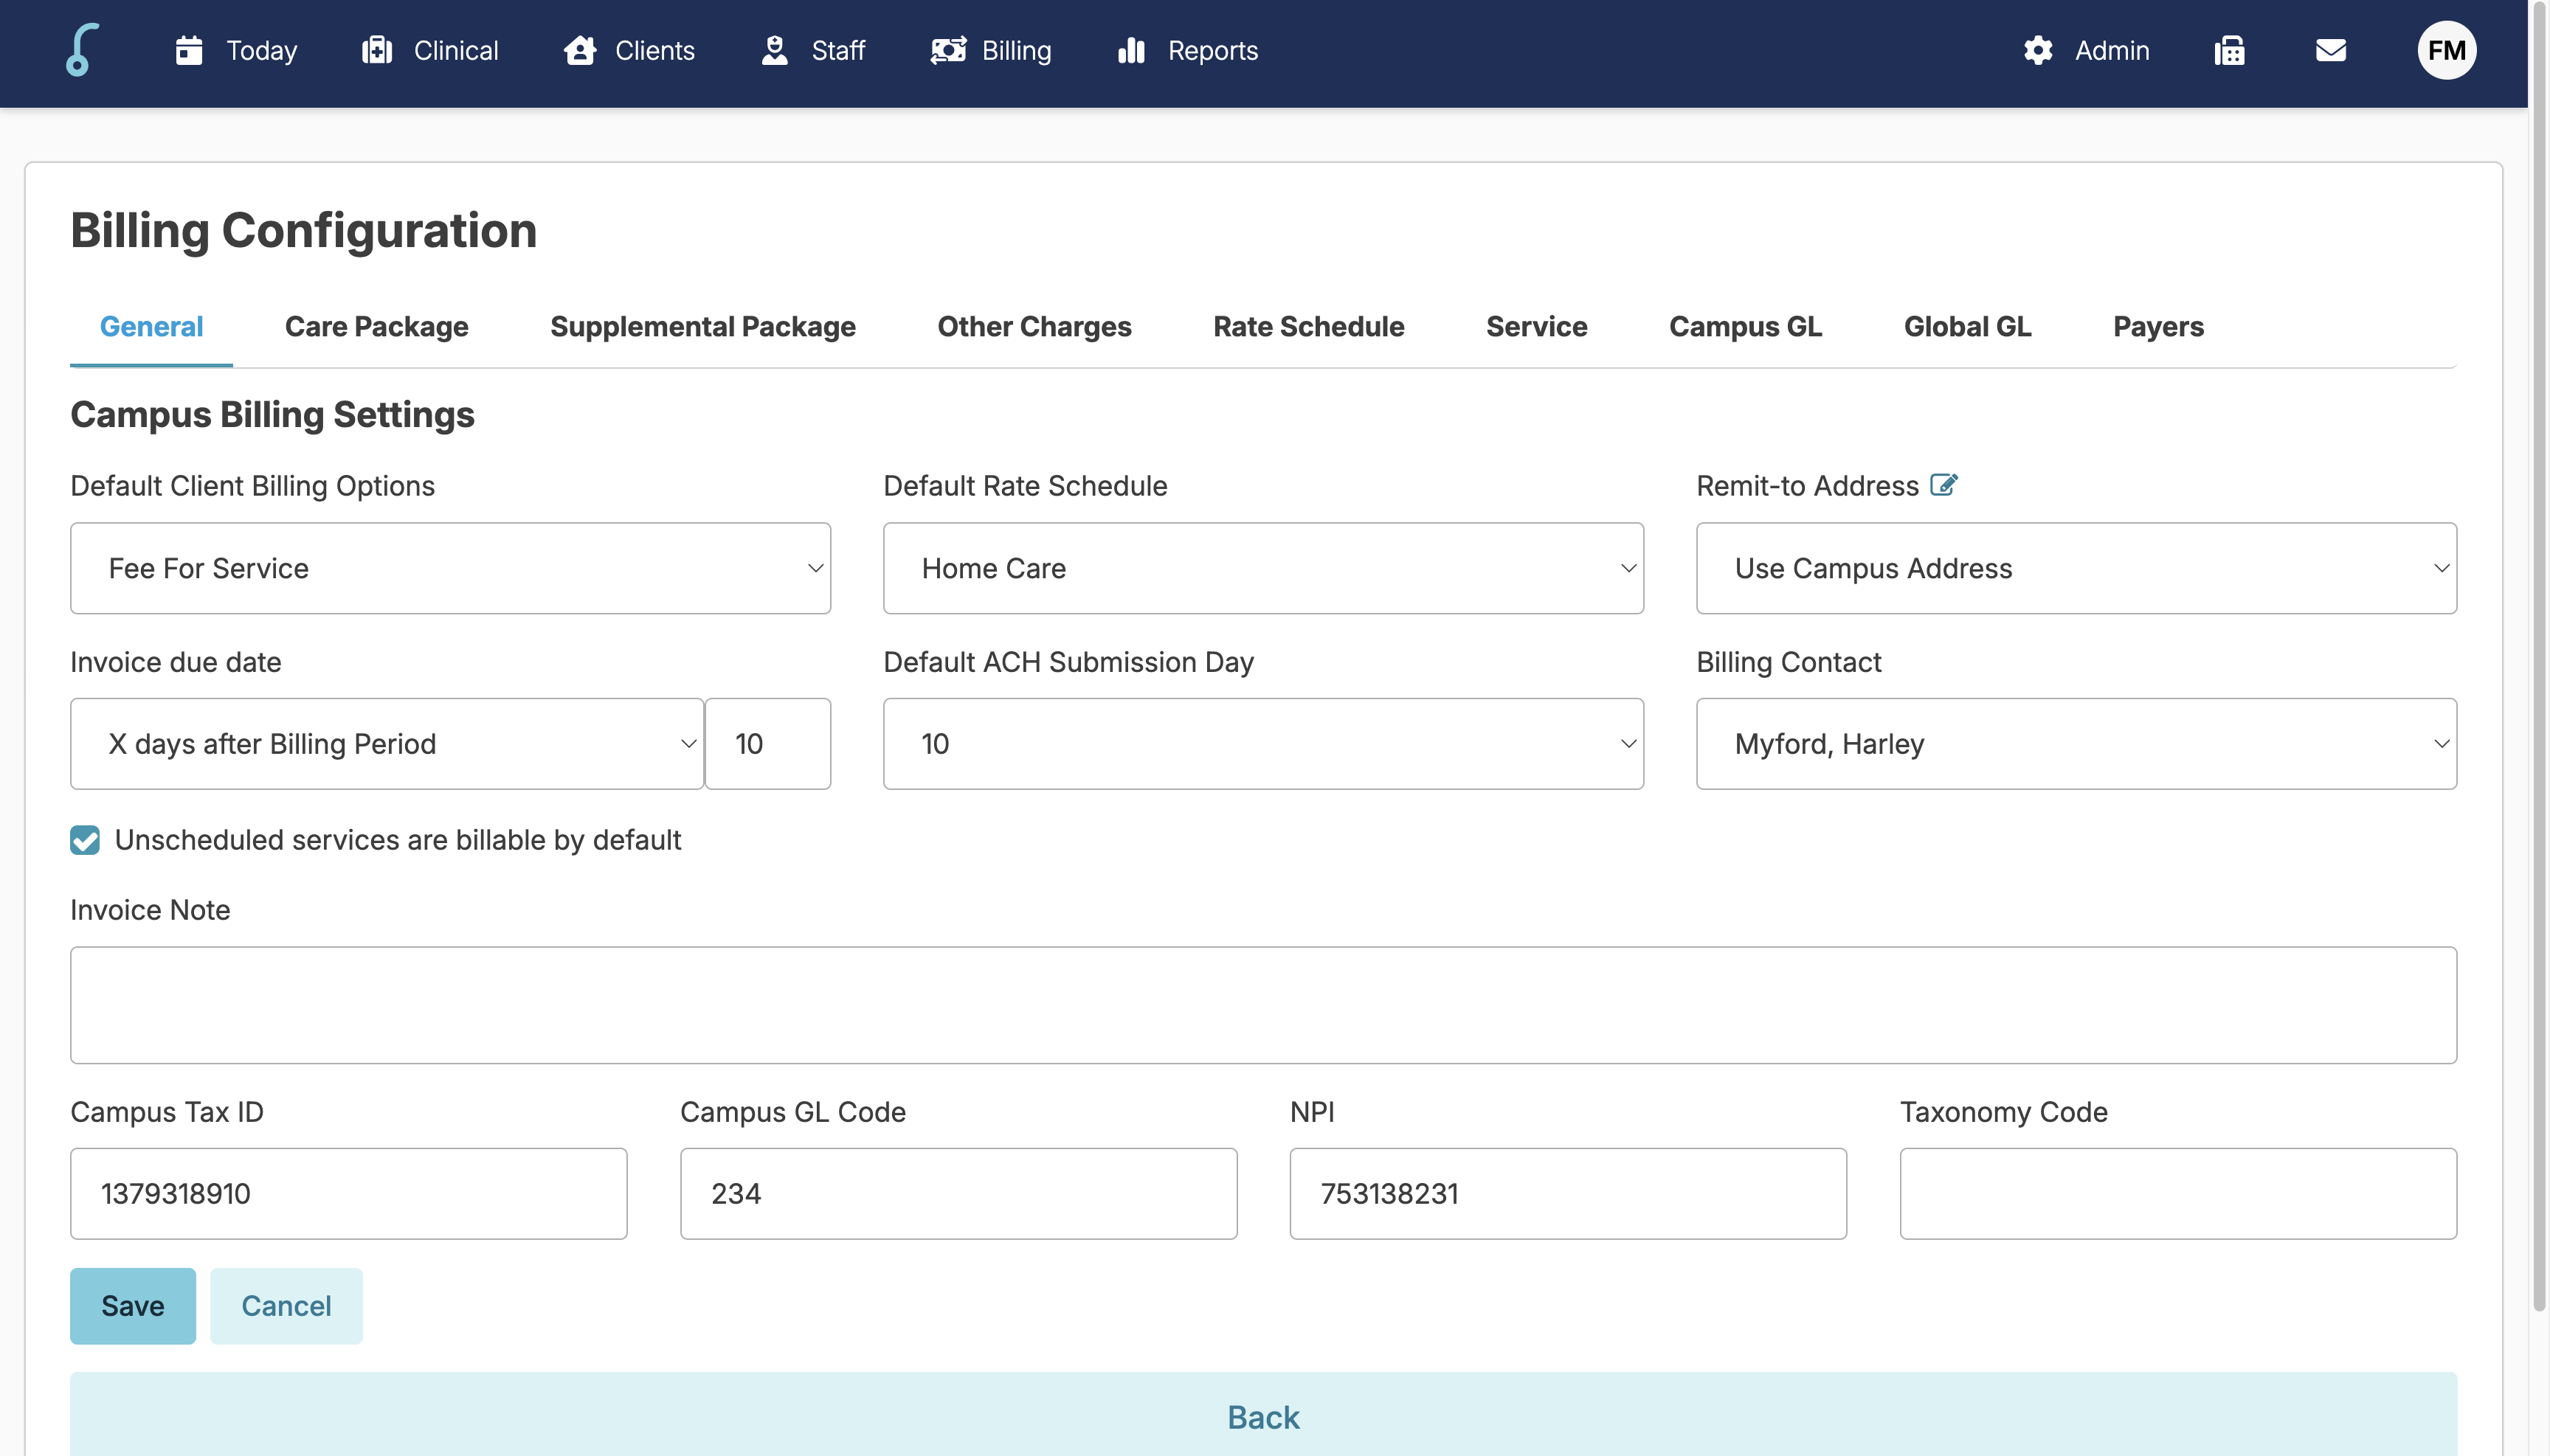The image size is (2550, 1456).
Task: Open the Payers tab
Action: click(2158, 327)
